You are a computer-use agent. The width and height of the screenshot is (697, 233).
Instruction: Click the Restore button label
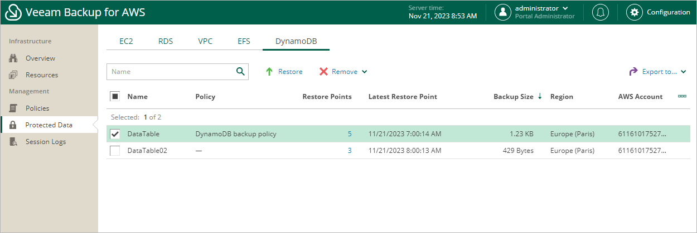[x=291, y=72]
